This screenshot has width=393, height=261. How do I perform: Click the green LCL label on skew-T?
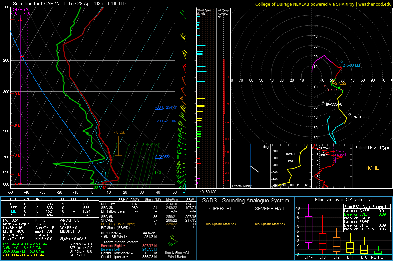click(x=159, y=173)
